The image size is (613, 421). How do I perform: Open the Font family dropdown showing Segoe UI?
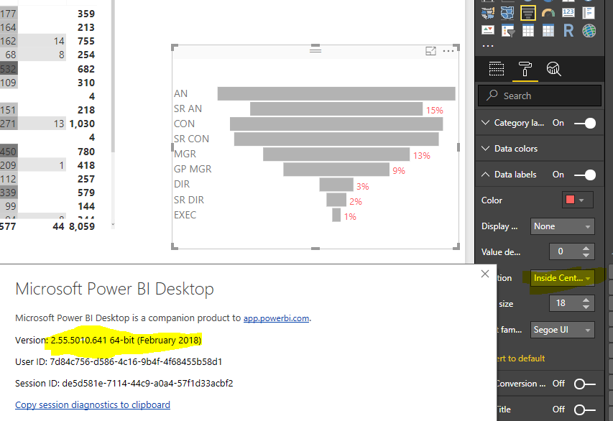(x=562, y=330)
